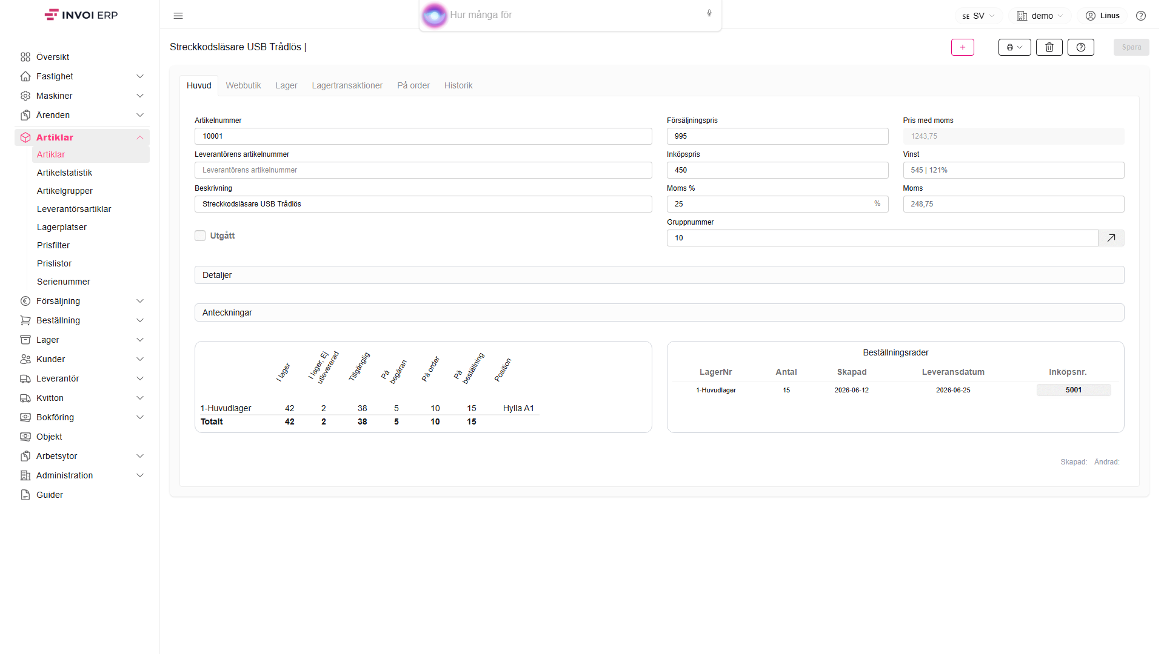Open Gruppnummer arrow link icon
The width and height of the screenshot is (1164, 654).
coord(1111,238)
